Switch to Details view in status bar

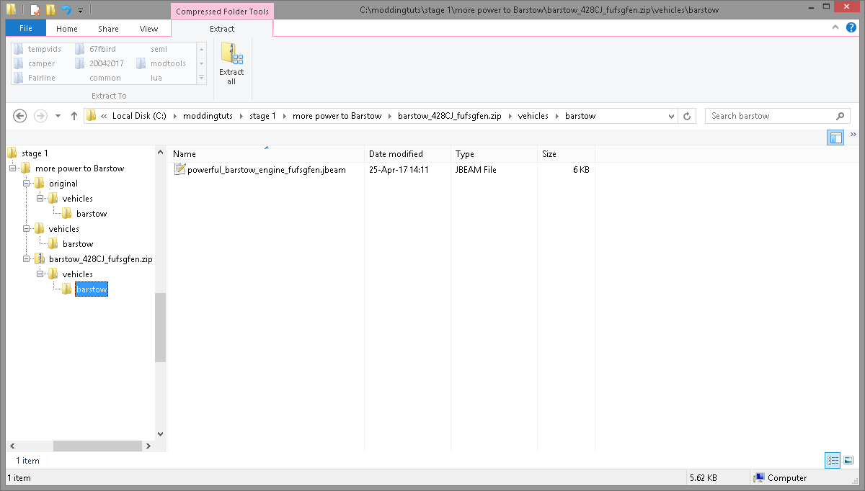click(833, 460)
